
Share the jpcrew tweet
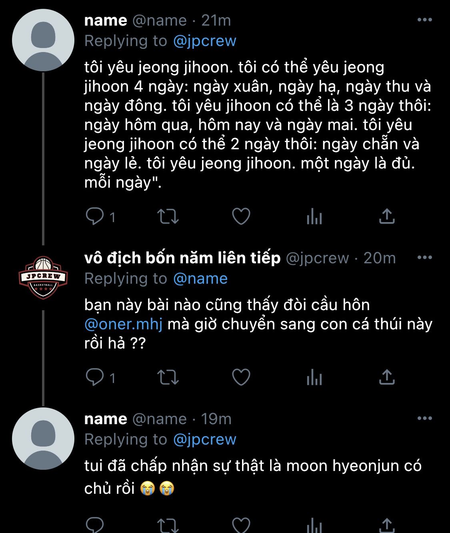[386, 377]
